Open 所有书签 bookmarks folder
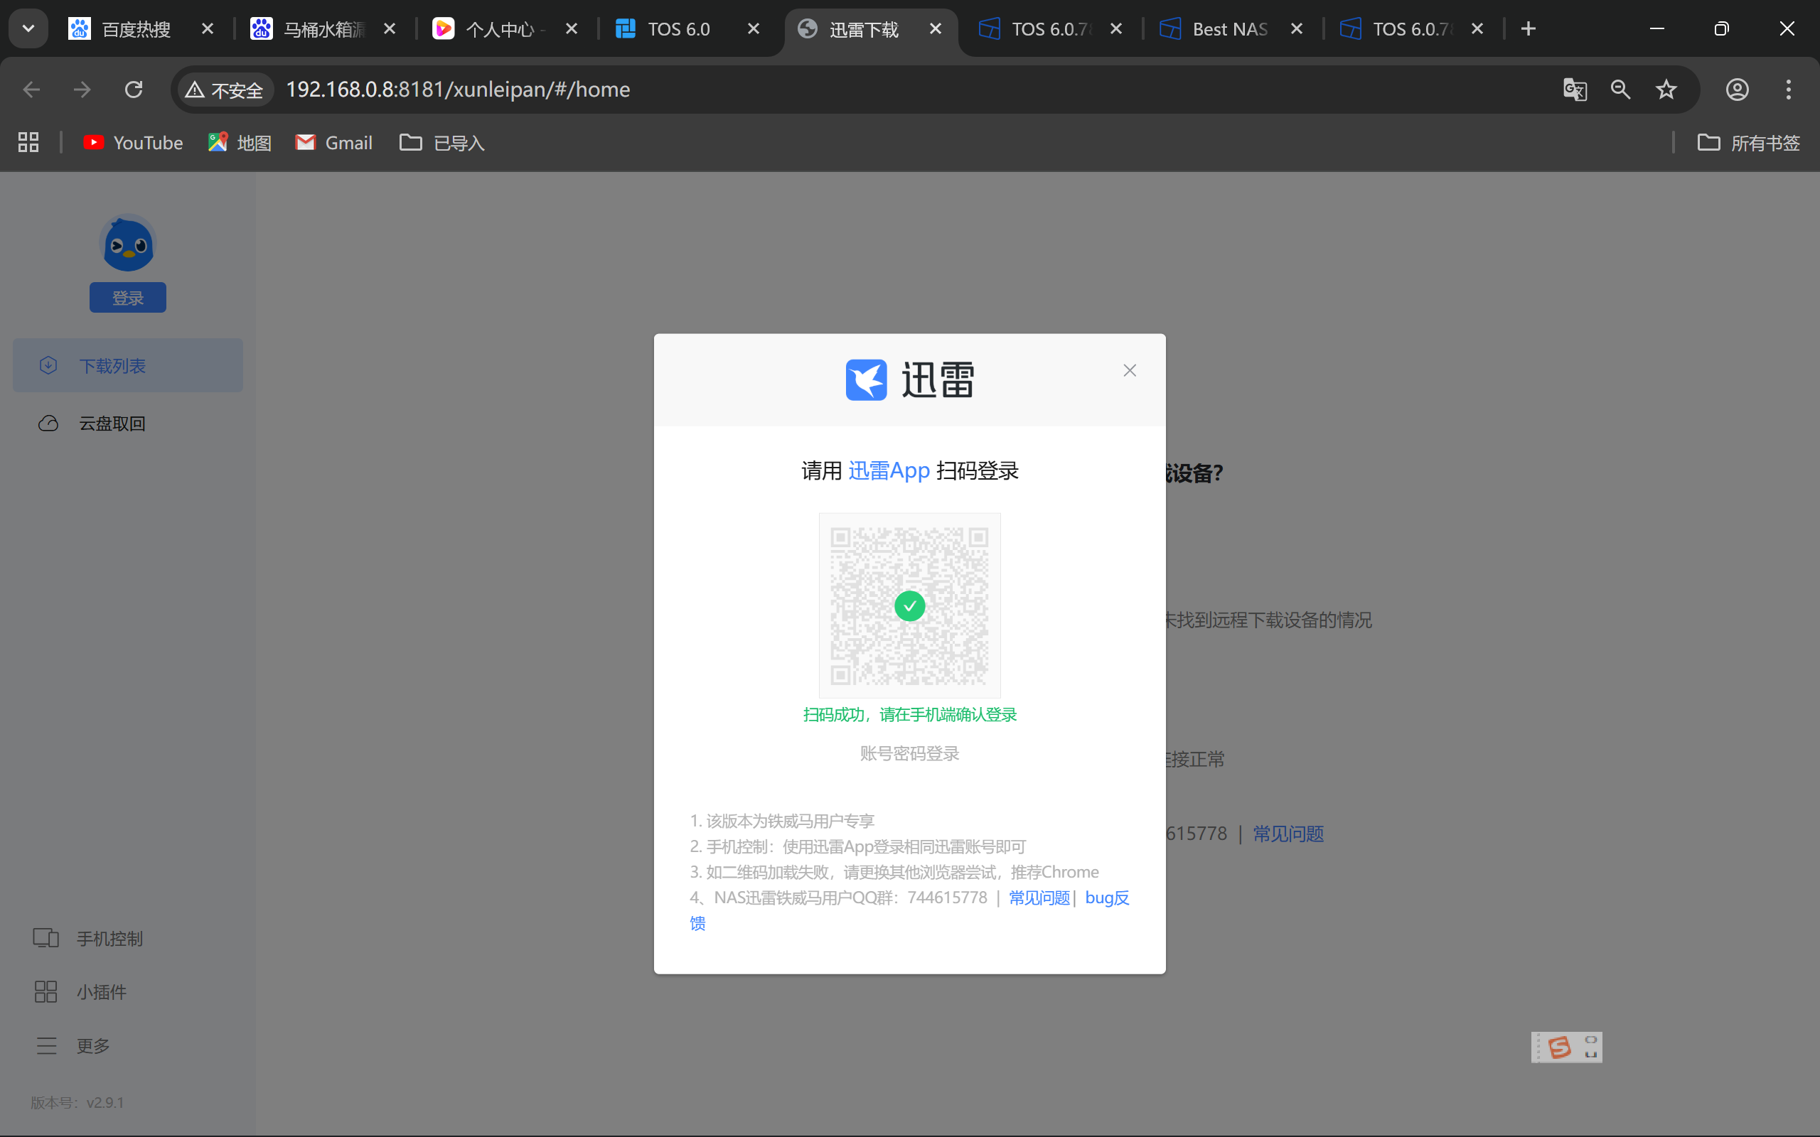Image resolution: width=1820 pixels, height=1137 pixels. click(1749, 143)
